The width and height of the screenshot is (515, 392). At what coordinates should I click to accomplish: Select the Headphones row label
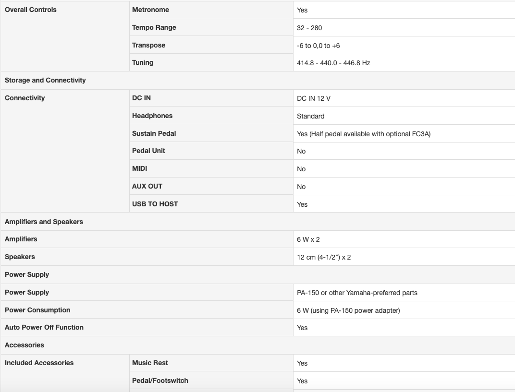point(152,116)
